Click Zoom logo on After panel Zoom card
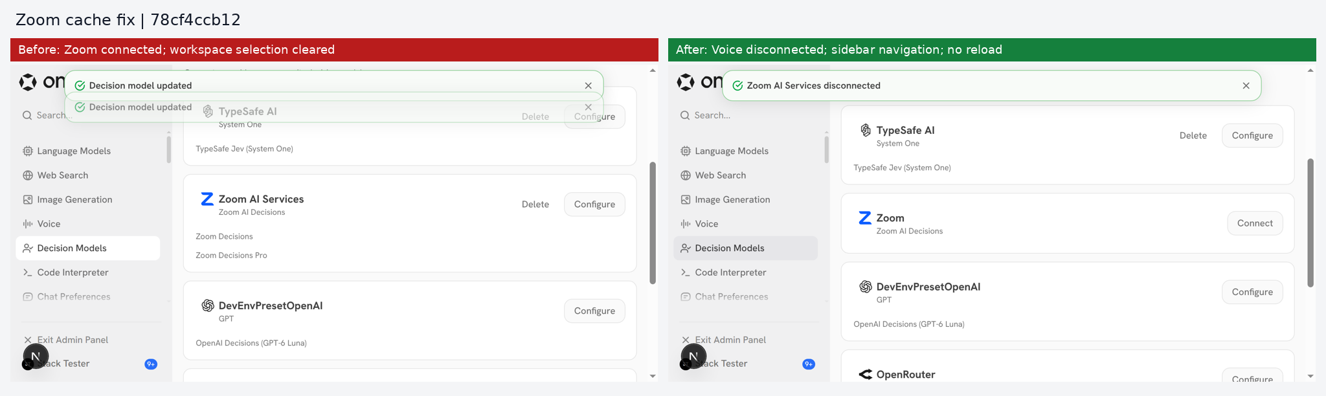Viewport: 1326px width, 396px height. (x=865, y=217)
